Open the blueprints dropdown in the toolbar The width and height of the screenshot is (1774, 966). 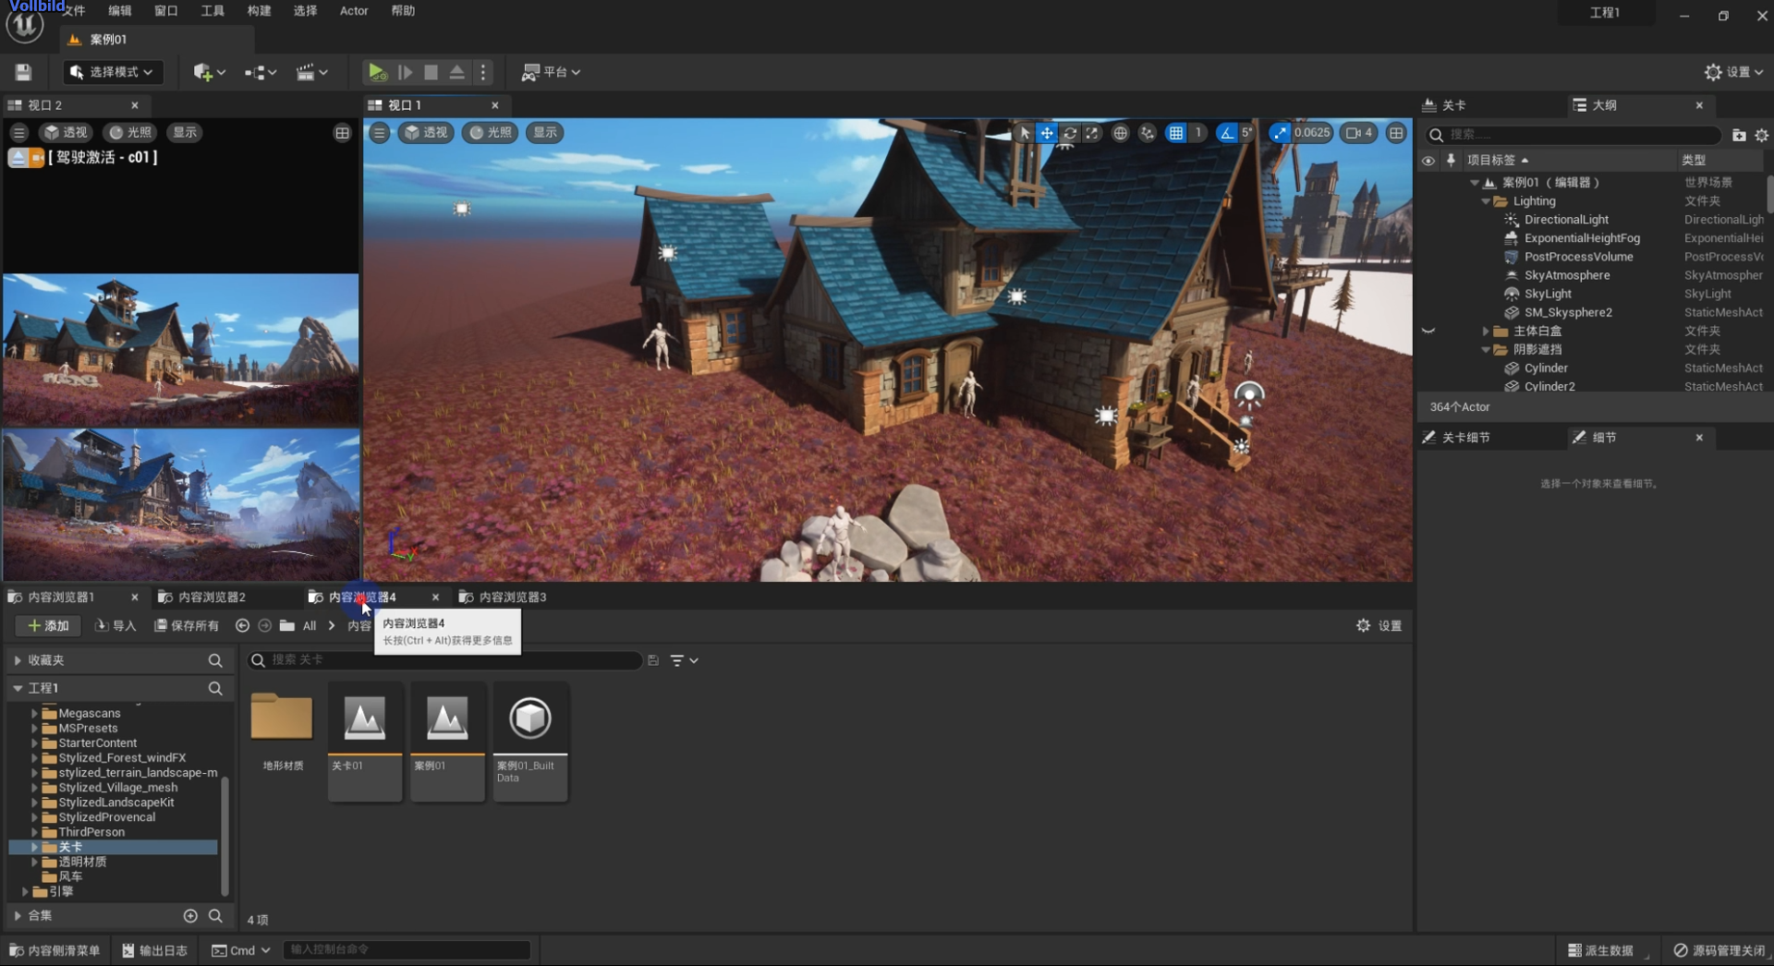261,72
